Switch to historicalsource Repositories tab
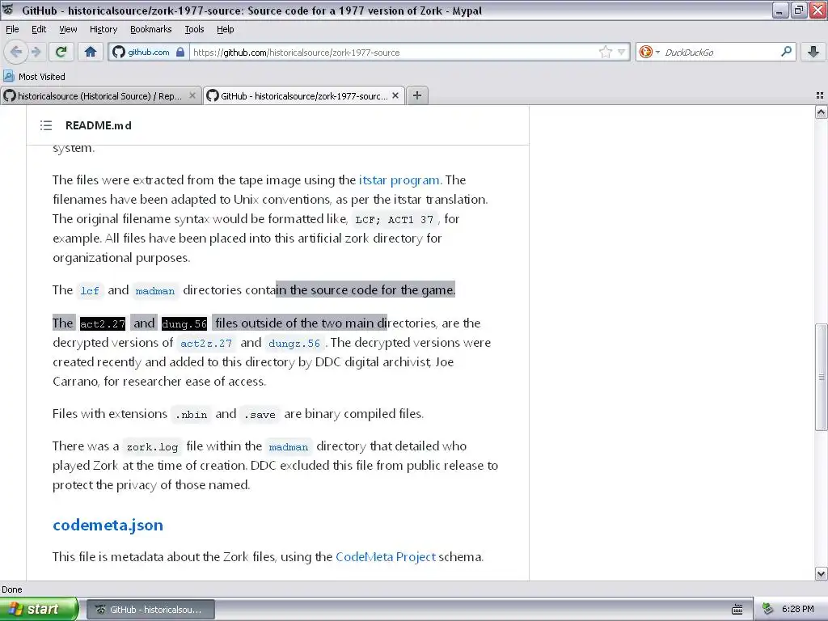 click(100, 95)
